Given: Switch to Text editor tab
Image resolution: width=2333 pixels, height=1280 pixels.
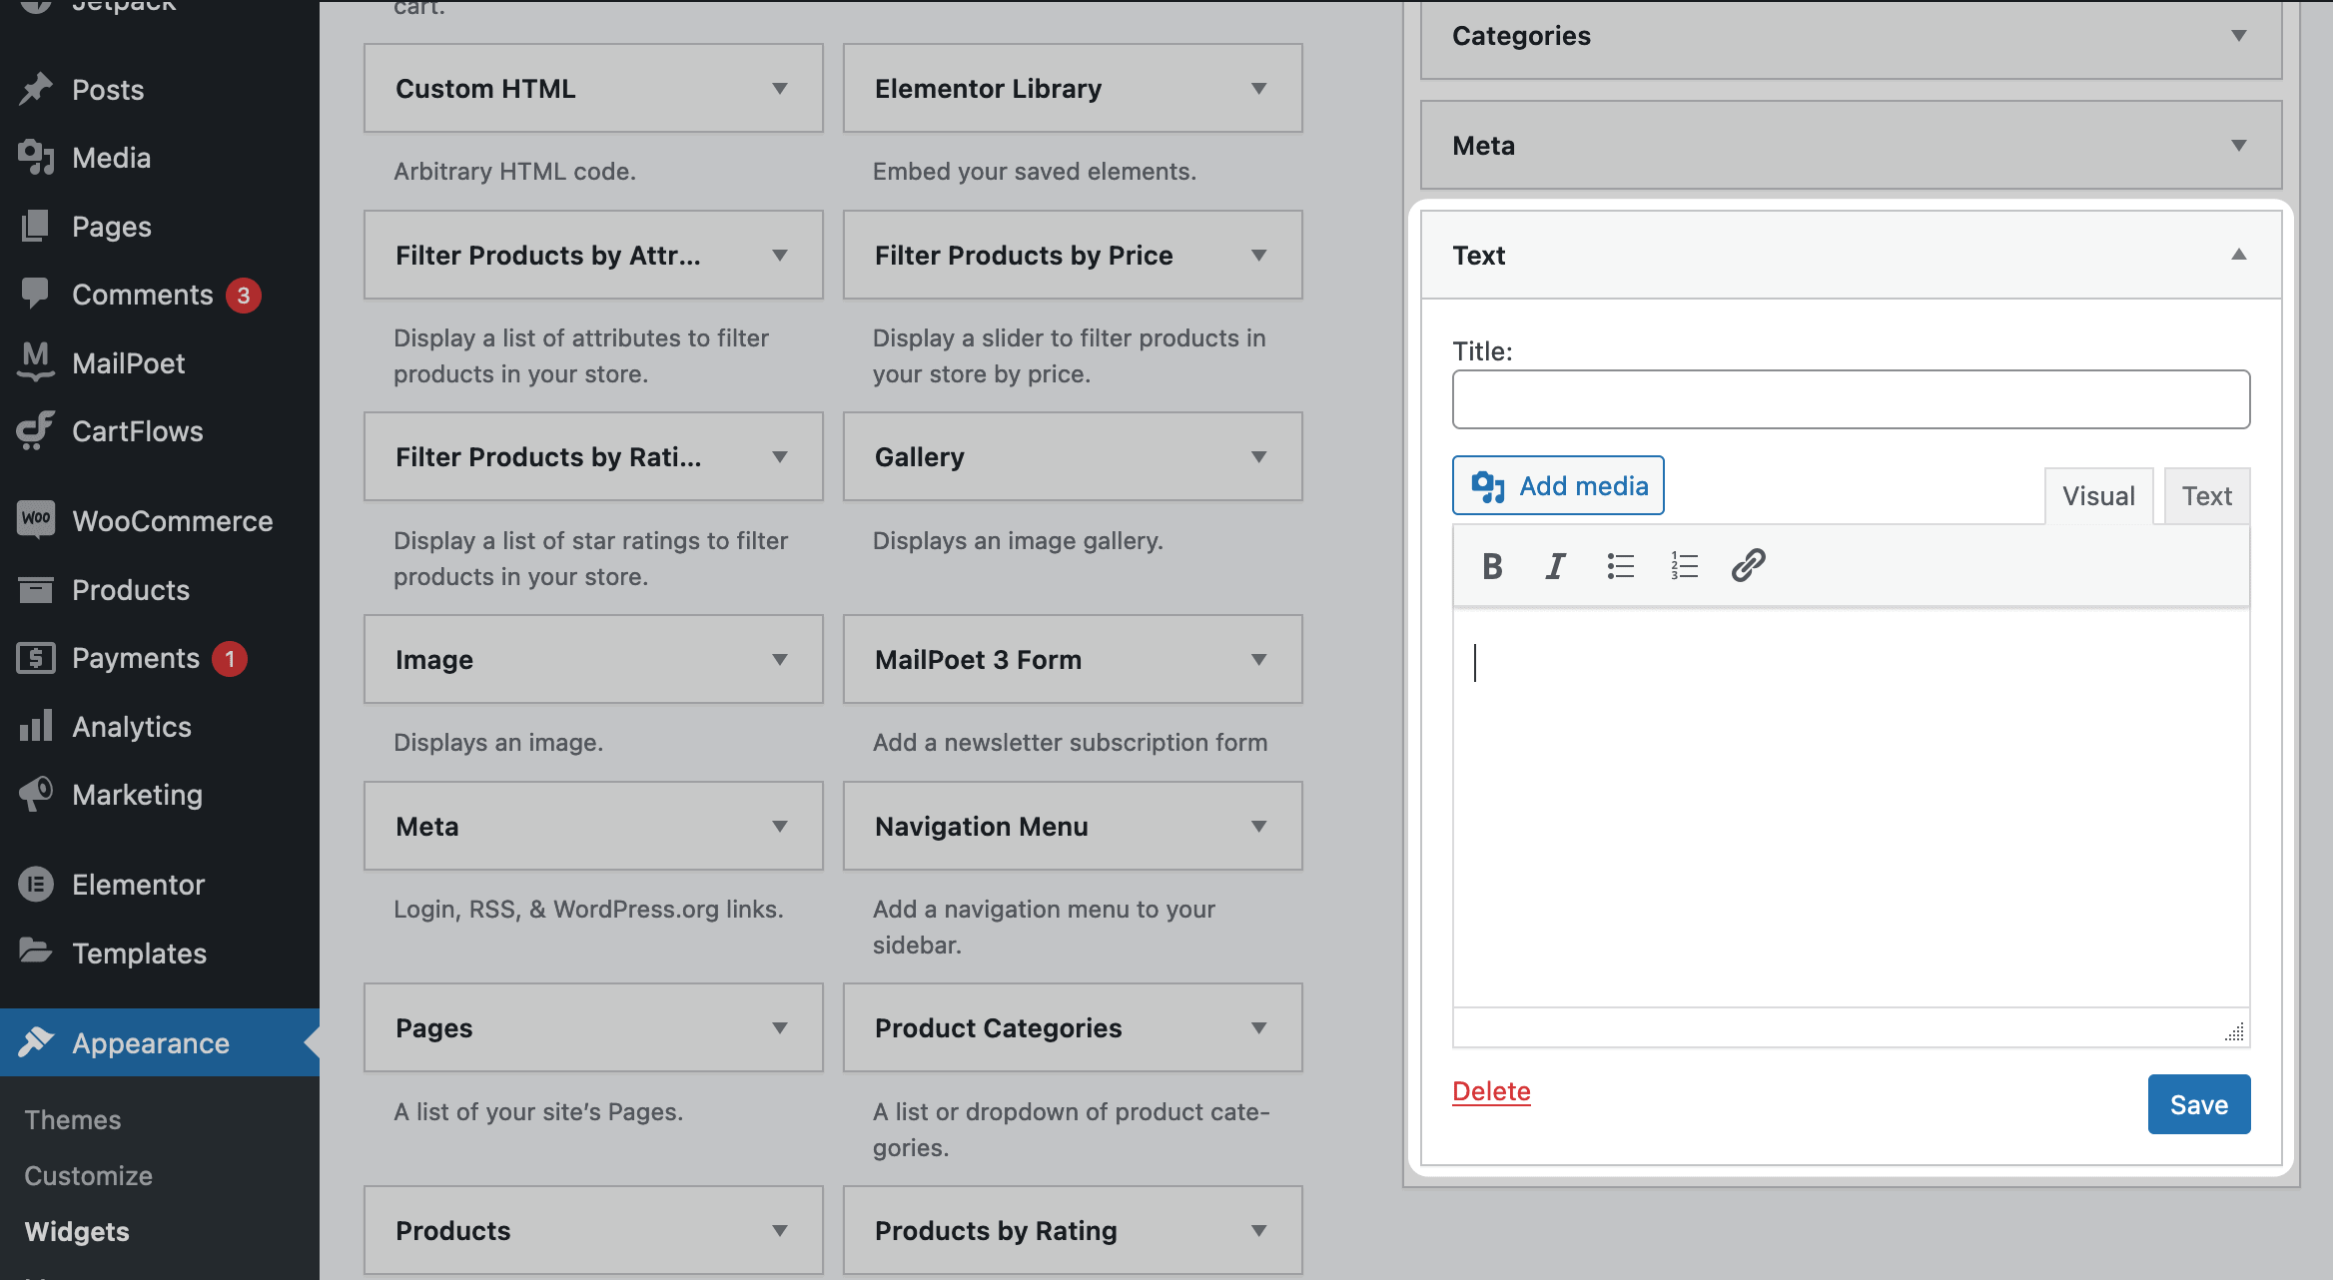Looking at the screenshot, I should pyautogui.click(x=2207, y=493).
